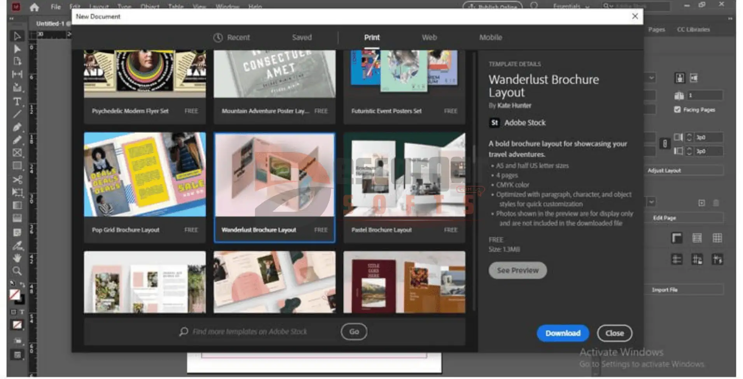
Task: Select the Pen tool
Action: pyautogui.click(x=17, y=127)
